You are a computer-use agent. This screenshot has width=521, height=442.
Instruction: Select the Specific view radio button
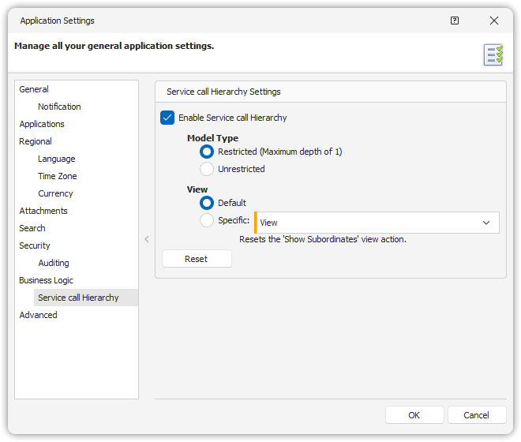(x=207, y=220)
